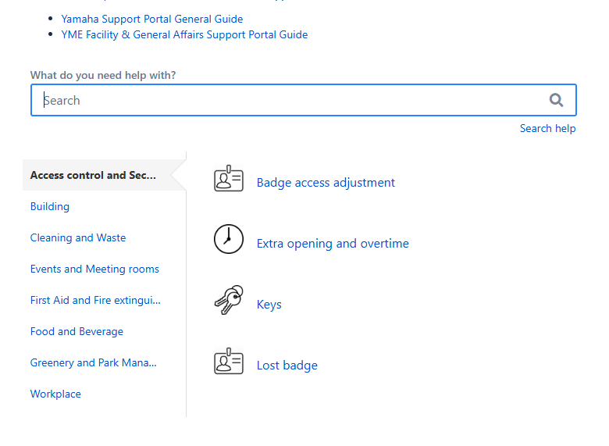Open Extra opening and overtime request
Image resolution: width=609 pixels, height=446 pixels.
tap(333, 243)
